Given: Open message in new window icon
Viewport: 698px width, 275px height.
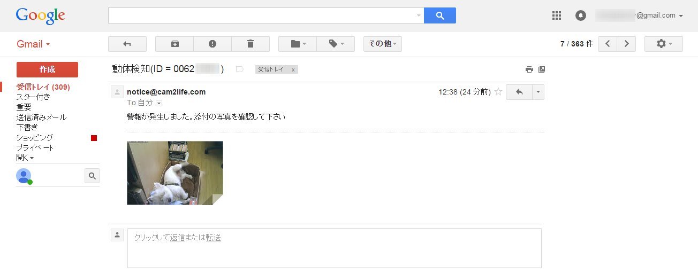Looking at the screenshot, I should pyautogui.click(x=542, y=69).
